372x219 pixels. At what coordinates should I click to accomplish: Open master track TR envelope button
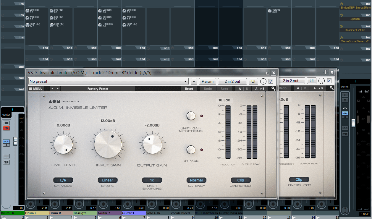345,134
